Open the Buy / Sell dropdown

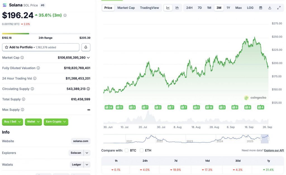click(13, 122)
